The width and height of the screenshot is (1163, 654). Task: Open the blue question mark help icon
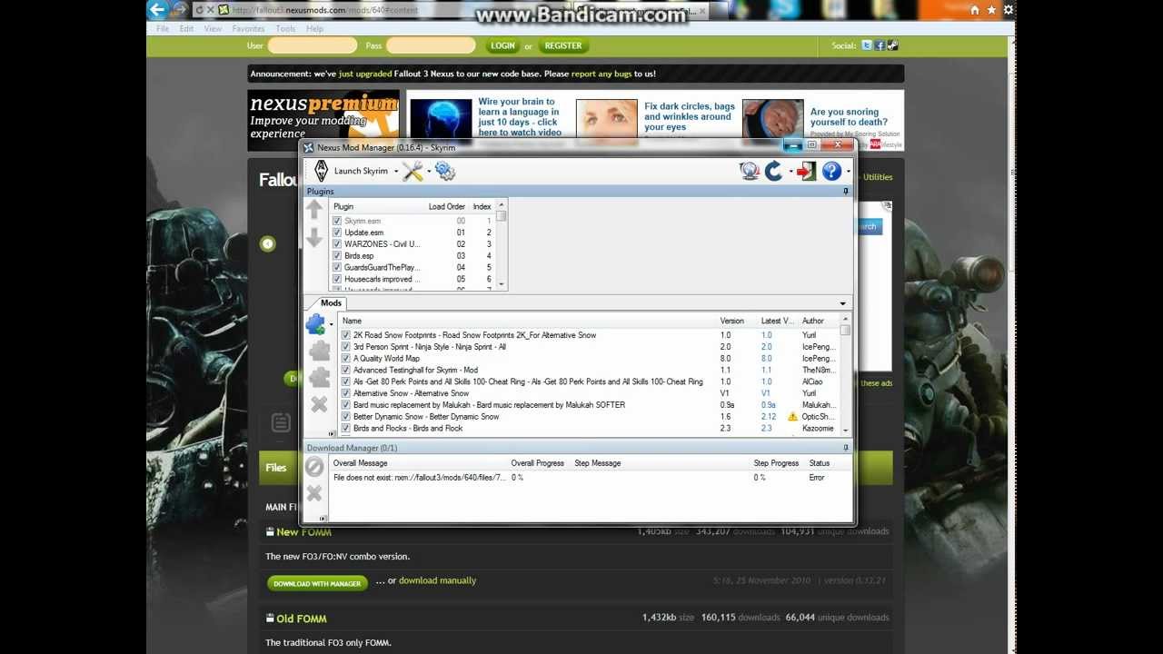pyautogui.click(x=831, y=171)
